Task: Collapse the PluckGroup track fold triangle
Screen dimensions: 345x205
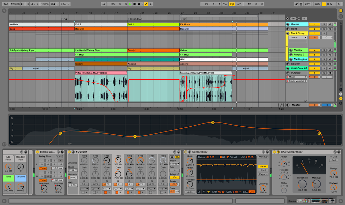Action: (288, 33)
